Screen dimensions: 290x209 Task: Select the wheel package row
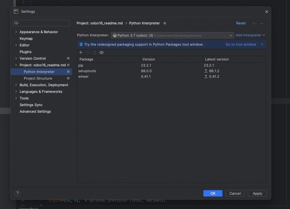(x=171, y=76)
